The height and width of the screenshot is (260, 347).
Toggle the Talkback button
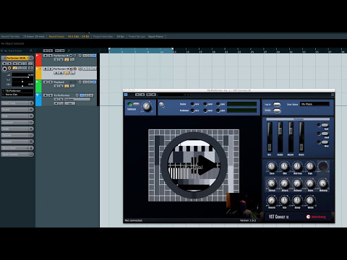(x=136, y=104)
